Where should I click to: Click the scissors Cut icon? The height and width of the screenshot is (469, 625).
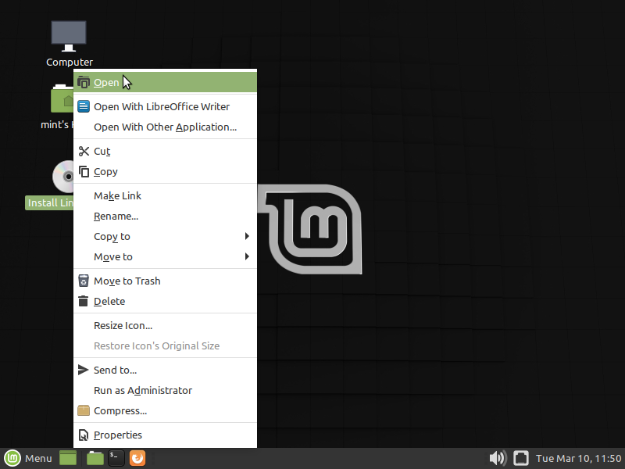coord(84,151)
